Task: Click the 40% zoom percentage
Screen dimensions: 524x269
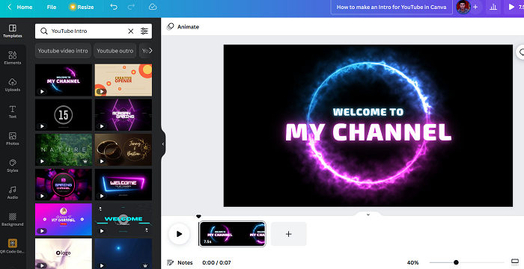Action: tap(412, 263)
